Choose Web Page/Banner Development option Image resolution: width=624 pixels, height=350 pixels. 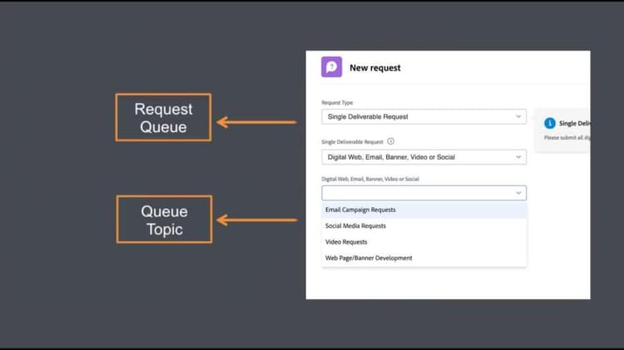pyautogui.click(x=423, y=258)
